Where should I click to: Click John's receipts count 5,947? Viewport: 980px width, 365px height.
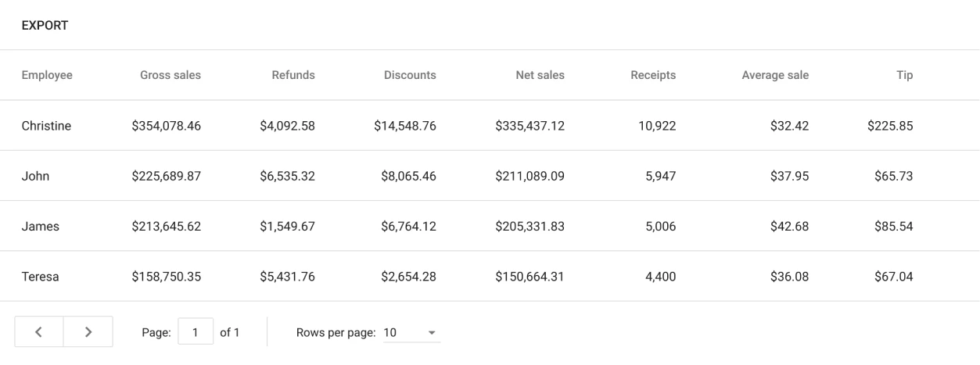(657, 176)
